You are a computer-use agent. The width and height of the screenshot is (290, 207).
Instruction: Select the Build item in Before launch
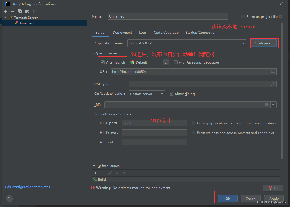(x=186, y=179)
